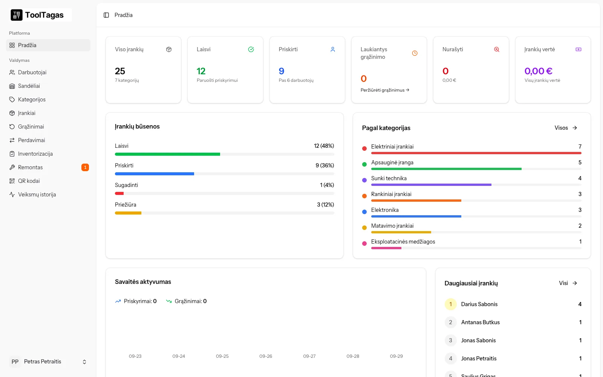The height and width of the screenshot is (377, 603).
Task: Click the QR kodai icon
Action: tap(12, 181)
